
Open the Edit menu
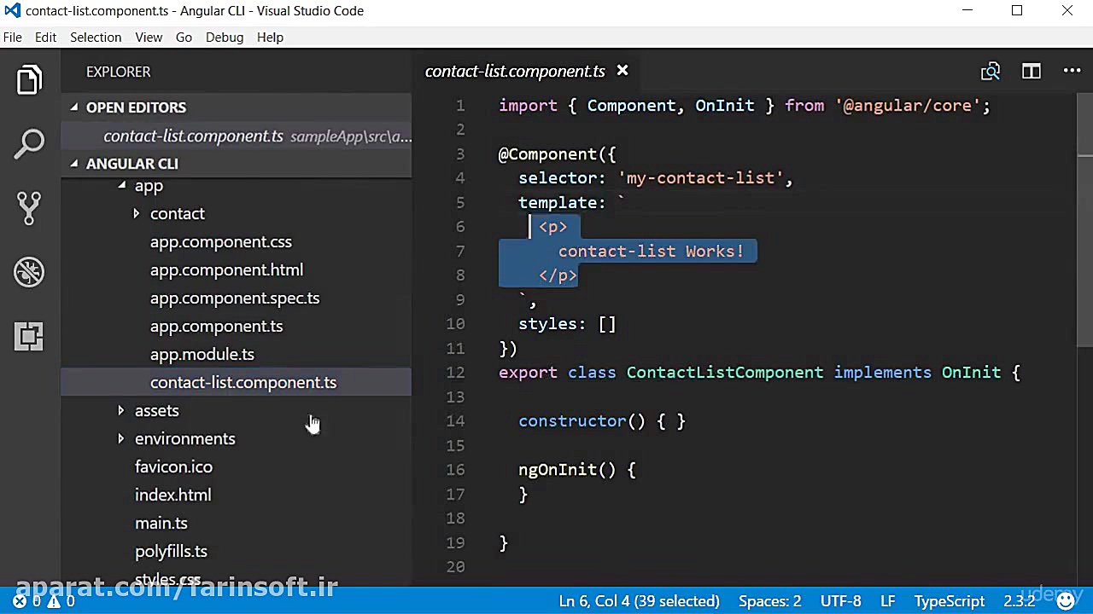click(46, 38)
